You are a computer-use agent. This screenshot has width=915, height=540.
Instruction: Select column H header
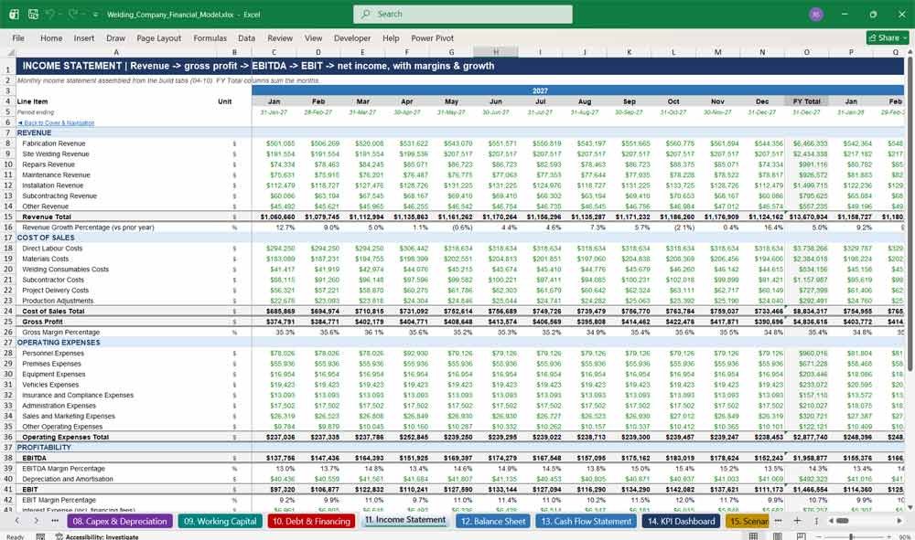pyautogui.click(x=495, y=52)
